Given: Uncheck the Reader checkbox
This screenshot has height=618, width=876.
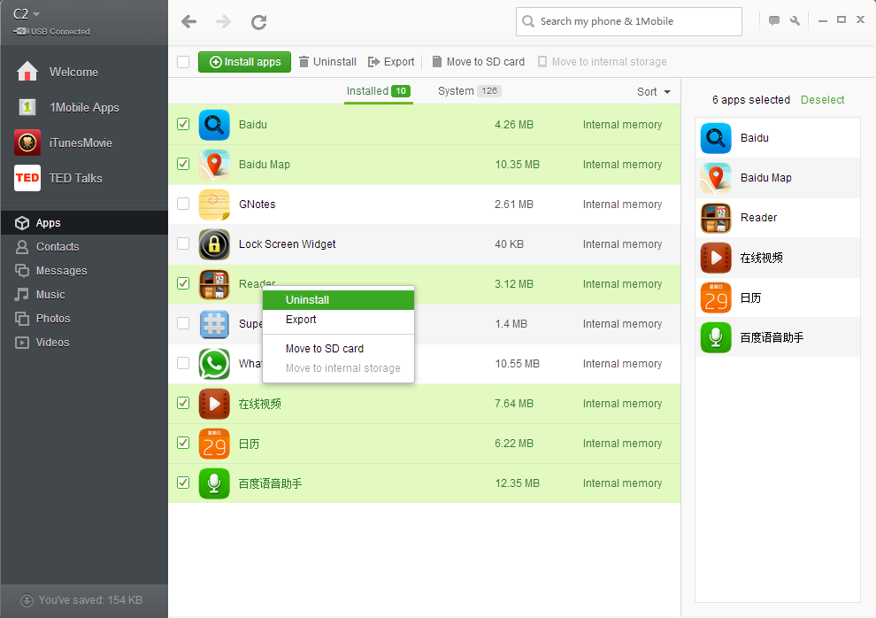Looking at the screenshot, I should click(183, 283).
